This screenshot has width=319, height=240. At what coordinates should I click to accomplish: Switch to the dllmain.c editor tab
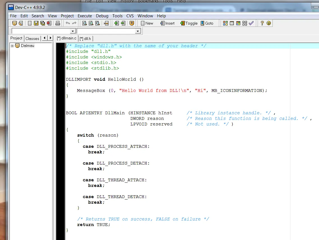click(x=67, y=38)
